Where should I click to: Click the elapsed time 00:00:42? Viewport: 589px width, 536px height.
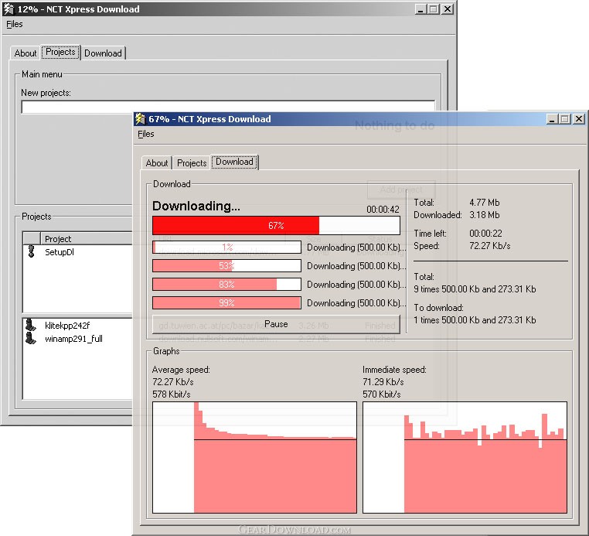(x=383, y=210)
